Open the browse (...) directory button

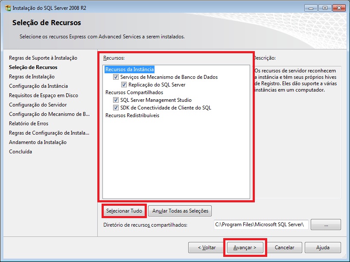pos(326,225)
